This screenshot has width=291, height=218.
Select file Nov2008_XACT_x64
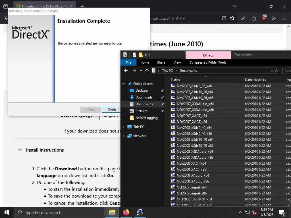(x=191, y=163)
